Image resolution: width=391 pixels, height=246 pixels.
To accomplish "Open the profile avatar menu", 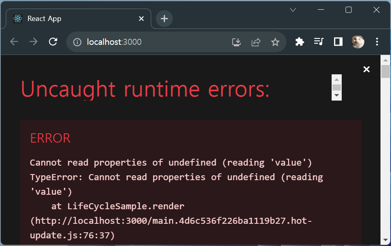I will (357, 42).
